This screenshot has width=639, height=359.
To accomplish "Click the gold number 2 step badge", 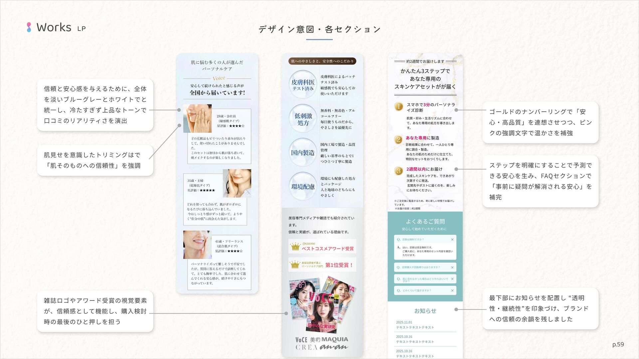I will click(x=398, y=140).
